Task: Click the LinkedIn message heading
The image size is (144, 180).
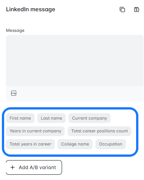Action: coord(30,9)
